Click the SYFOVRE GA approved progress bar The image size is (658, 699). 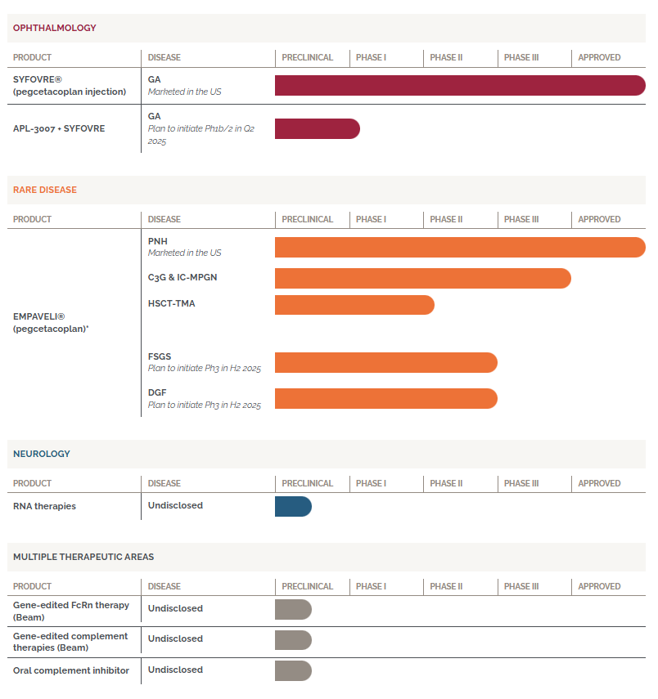pyautogui.click(x=460, y=86)
